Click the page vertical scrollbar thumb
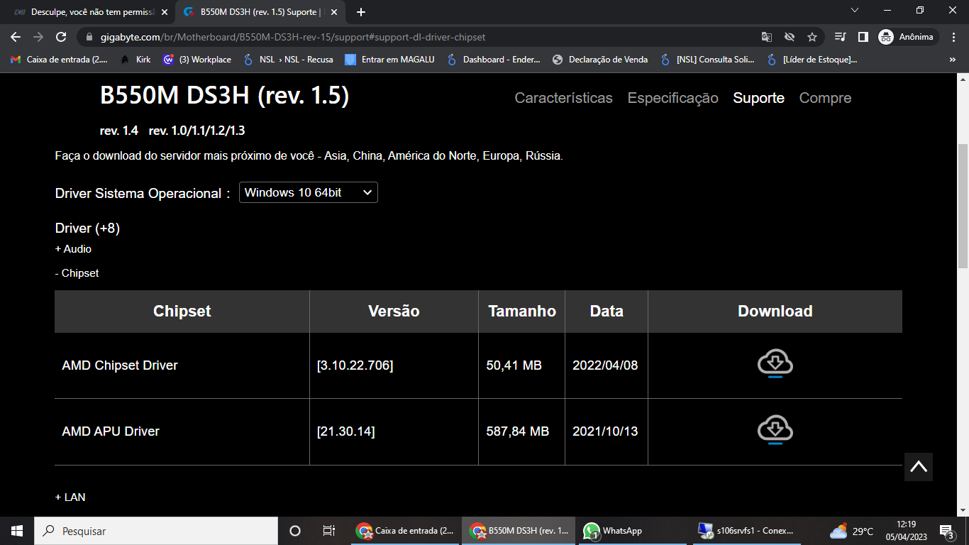 pyautogui.click(x=963, y=206)
